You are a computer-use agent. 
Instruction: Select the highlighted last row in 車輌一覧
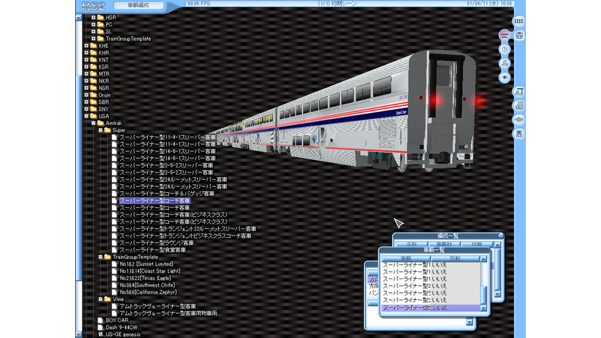pos(431,307)
